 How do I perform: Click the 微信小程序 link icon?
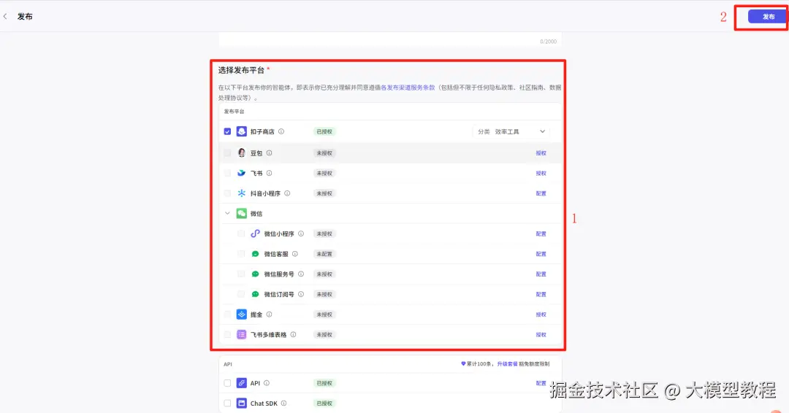[x=255, y=233]
